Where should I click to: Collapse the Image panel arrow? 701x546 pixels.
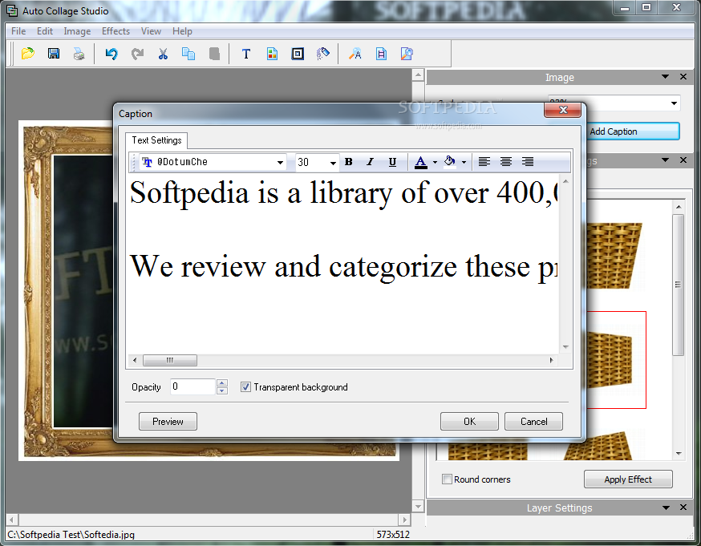[665, 77]
